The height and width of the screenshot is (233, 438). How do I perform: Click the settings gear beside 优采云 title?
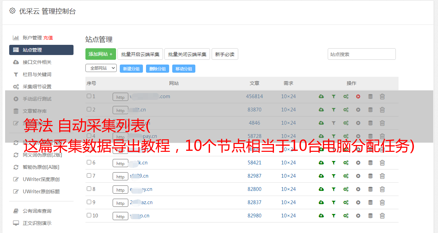(x=13, y=11)
